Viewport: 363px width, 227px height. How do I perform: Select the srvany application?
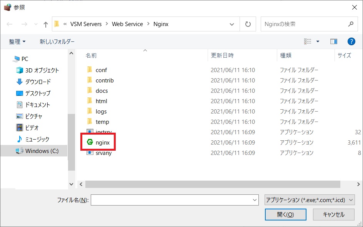[x=102, y=153]
